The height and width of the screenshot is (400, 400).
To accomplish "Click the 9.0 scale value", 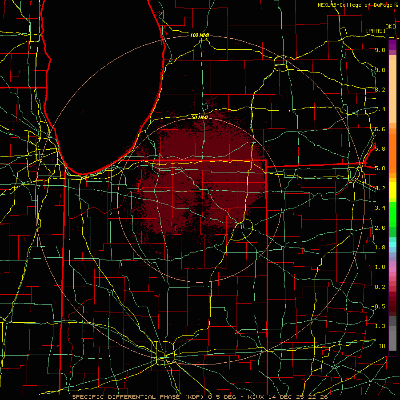I will click(x=380, y=70).
